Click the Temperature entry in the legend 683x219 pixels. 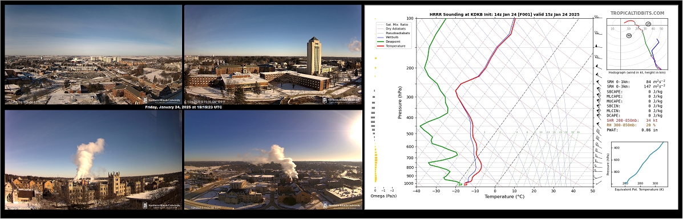(x=394, y=46)
